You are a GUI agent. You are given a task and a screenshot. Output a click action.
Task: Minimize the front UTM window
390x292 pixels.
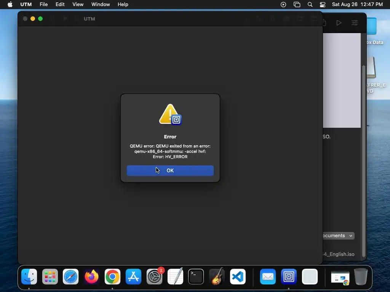coord(33,19)
